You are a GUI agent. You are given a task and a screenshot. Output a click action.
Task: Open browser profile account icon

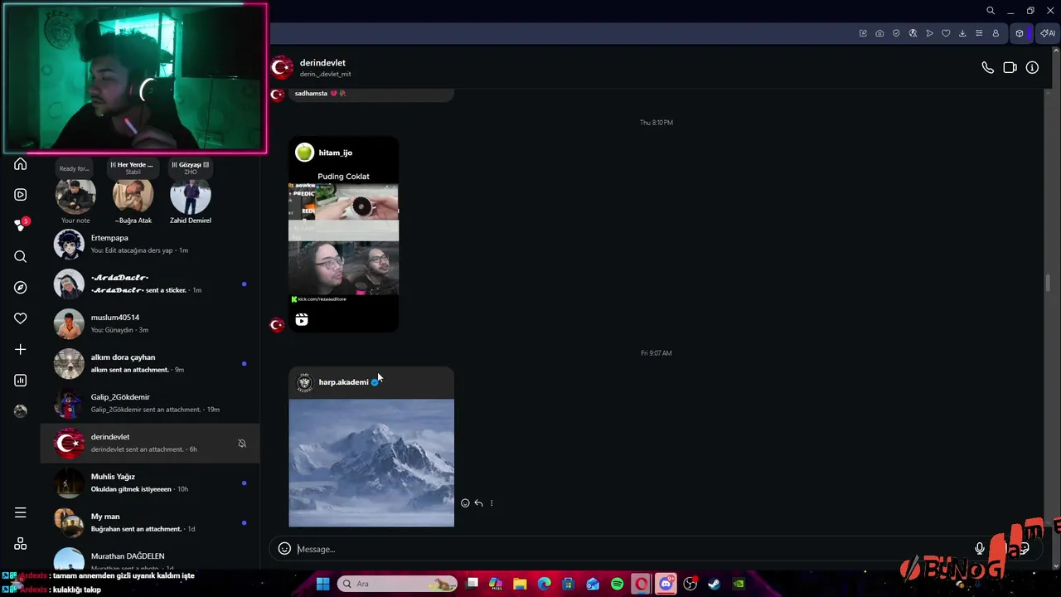[x=996, y=33]
